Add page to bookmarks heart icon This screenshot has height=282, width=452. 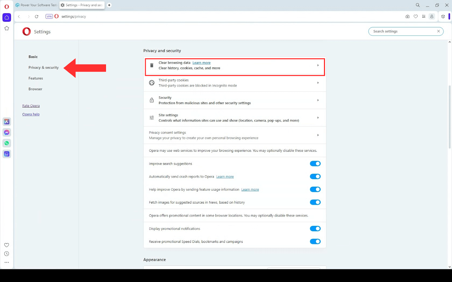[x=416, y=17]
